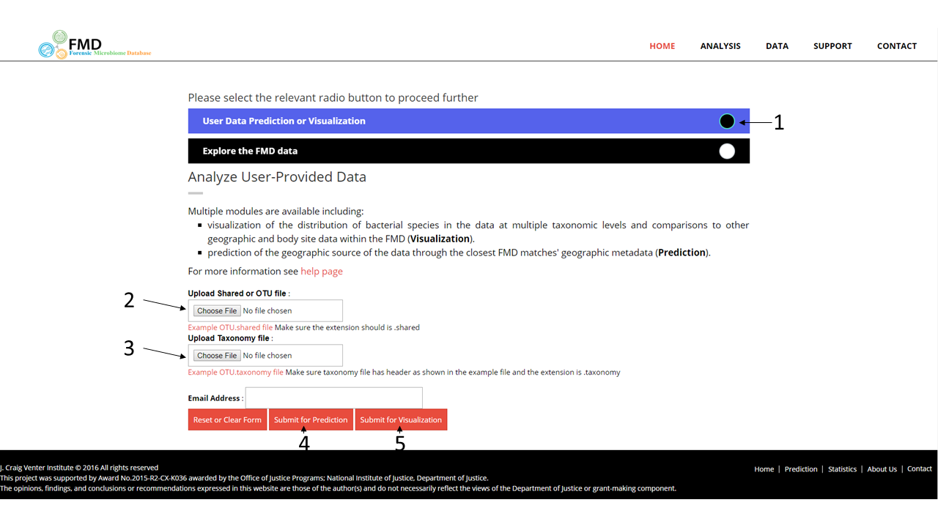Click the Upload Shared or OTU file label
Image resolution: width=938 pixels, height=527 pixels.
237,294
